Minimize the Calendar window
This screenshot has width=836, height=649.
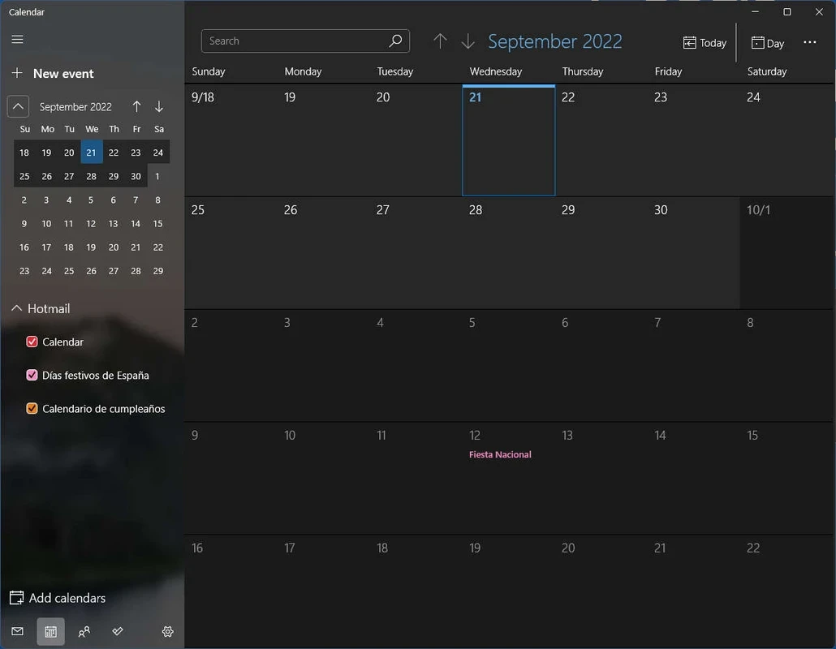[755, 11]
